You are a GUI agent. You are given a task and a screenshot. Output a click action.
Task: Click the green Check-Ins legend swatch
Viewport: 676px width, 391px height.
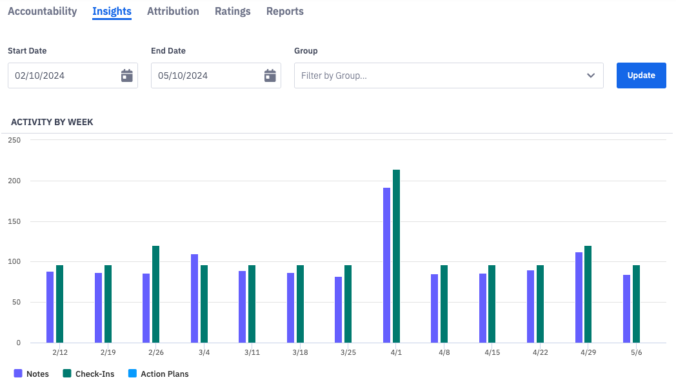(x=67, y=374)
